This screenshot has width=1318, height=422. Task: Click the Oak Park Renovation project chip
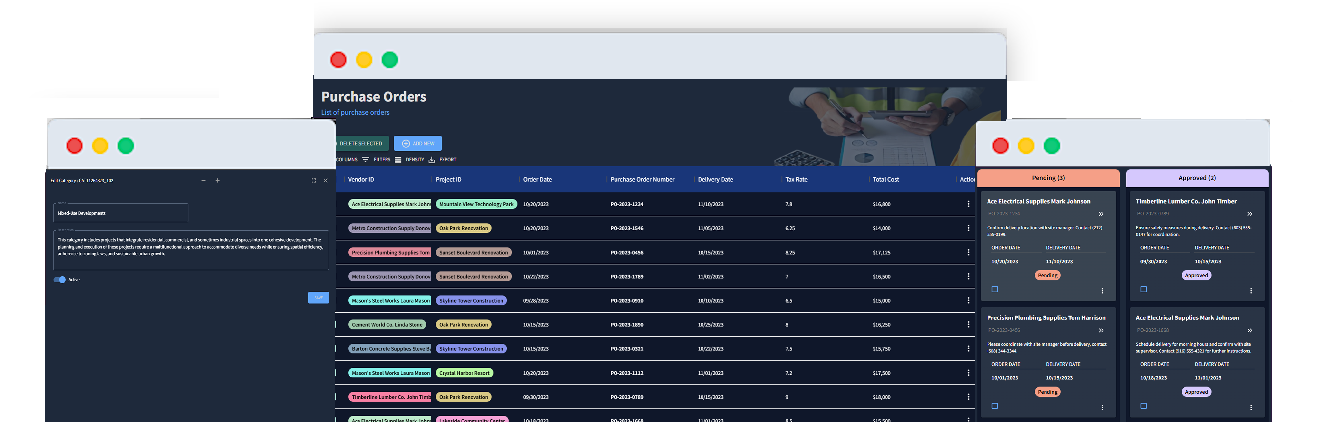click(463, 228)
